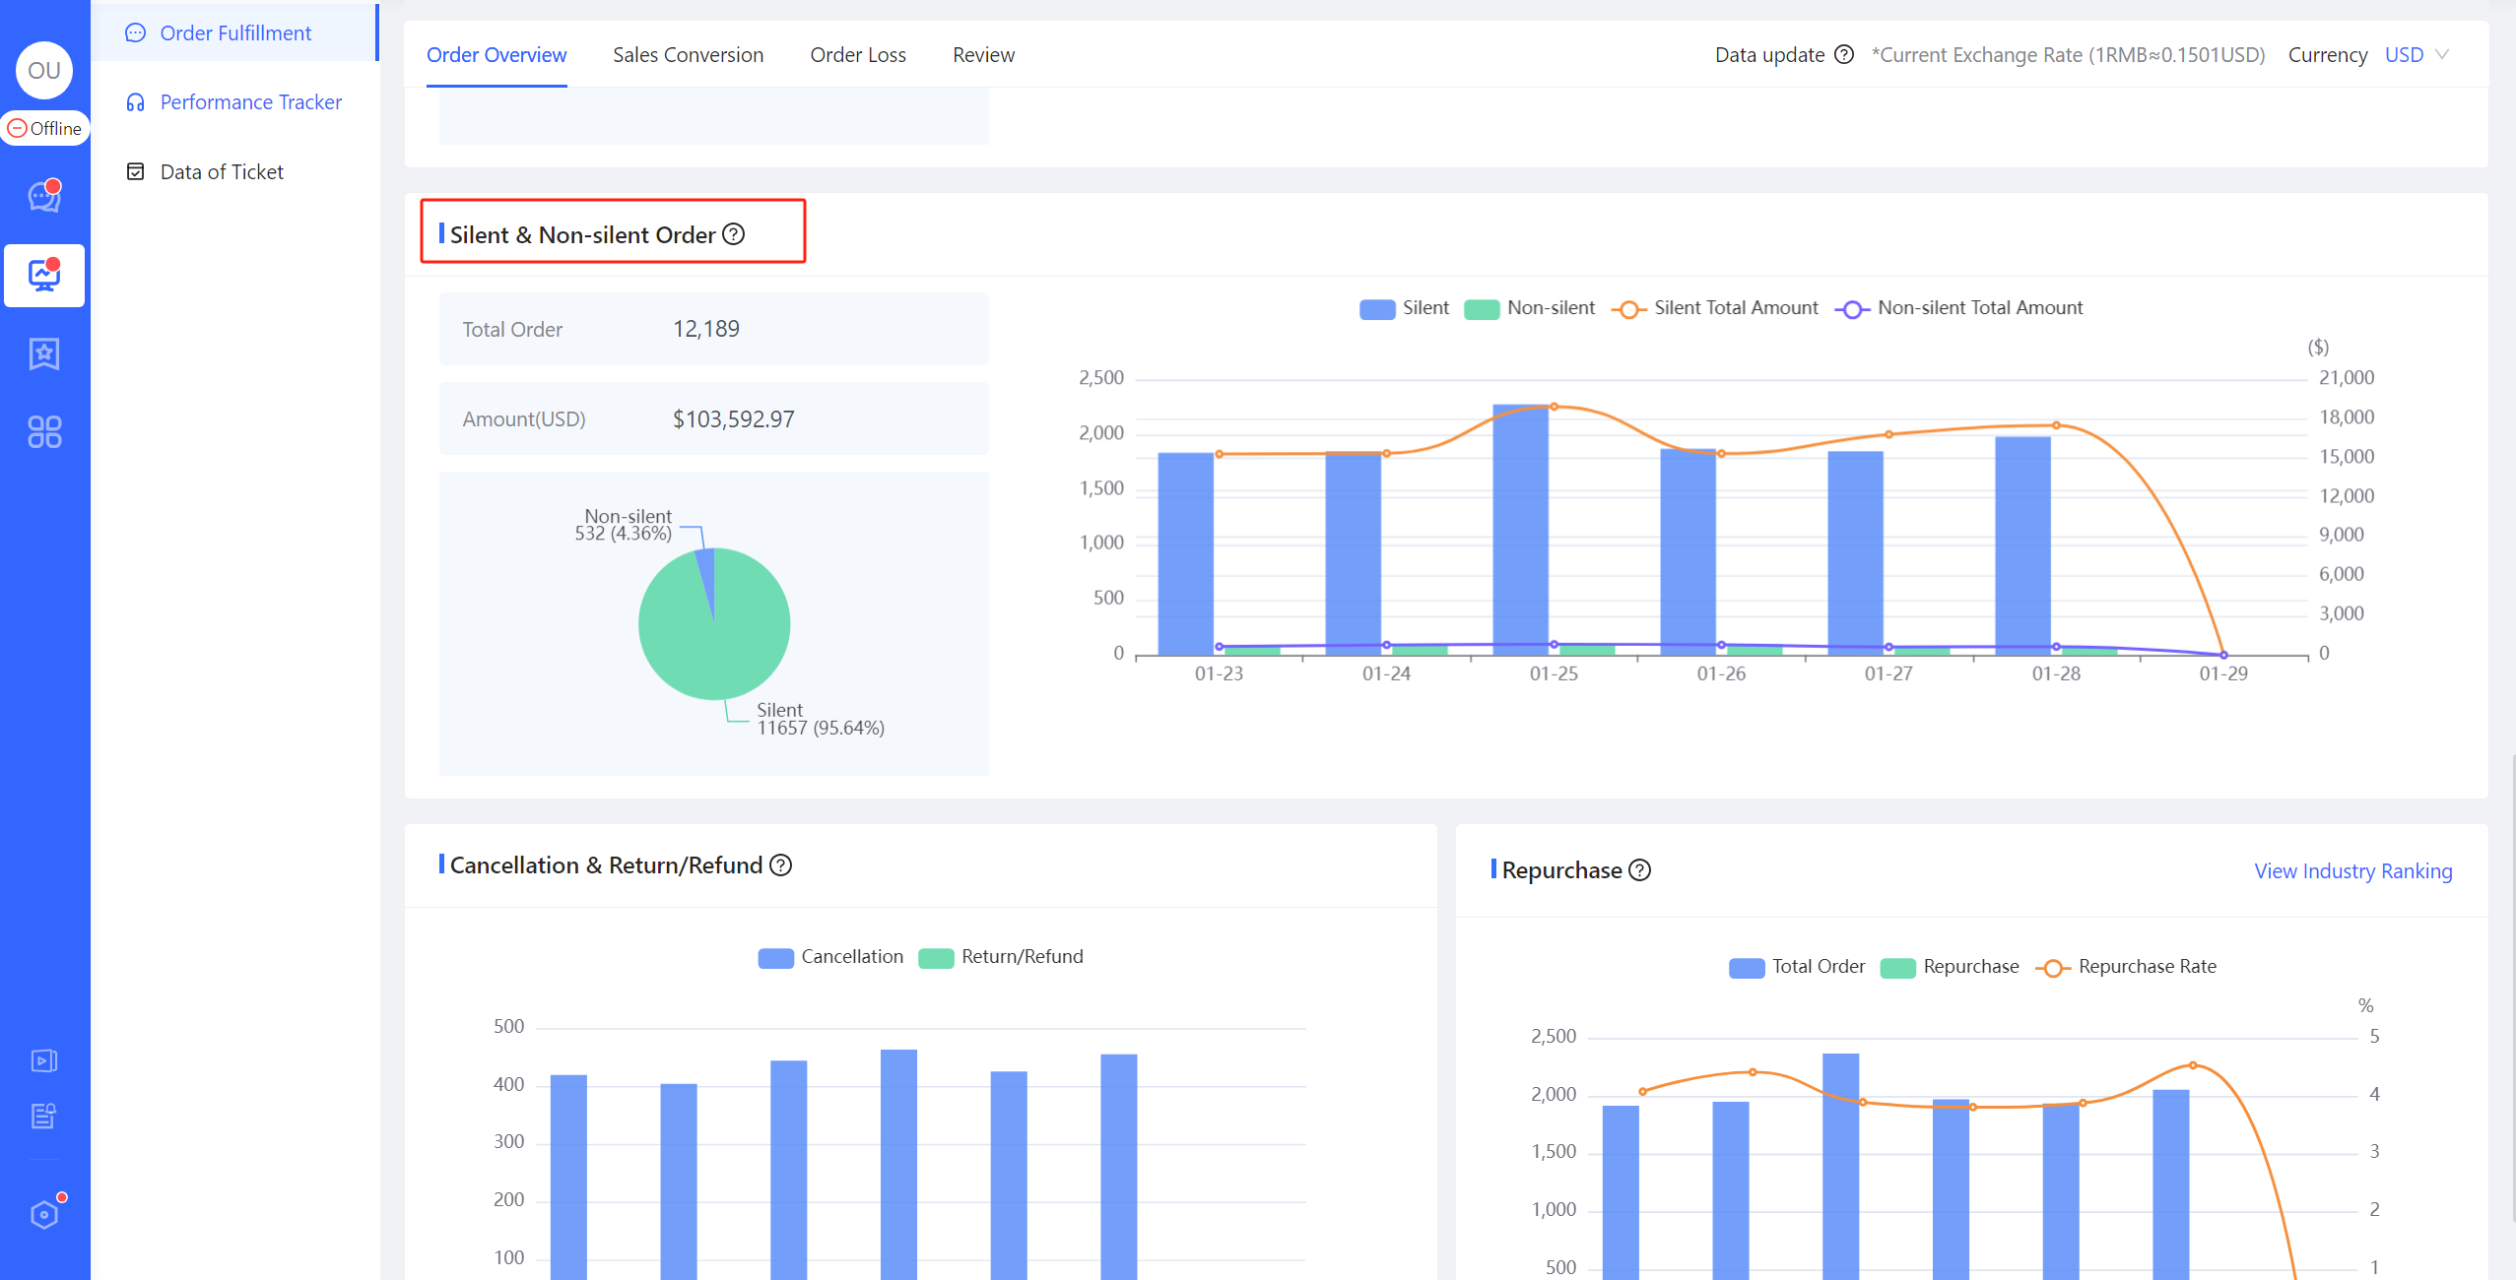The image size is (2516, 1280).
Task: Open the data monitor sidebar icon
Action: click(x=44, y=275)
